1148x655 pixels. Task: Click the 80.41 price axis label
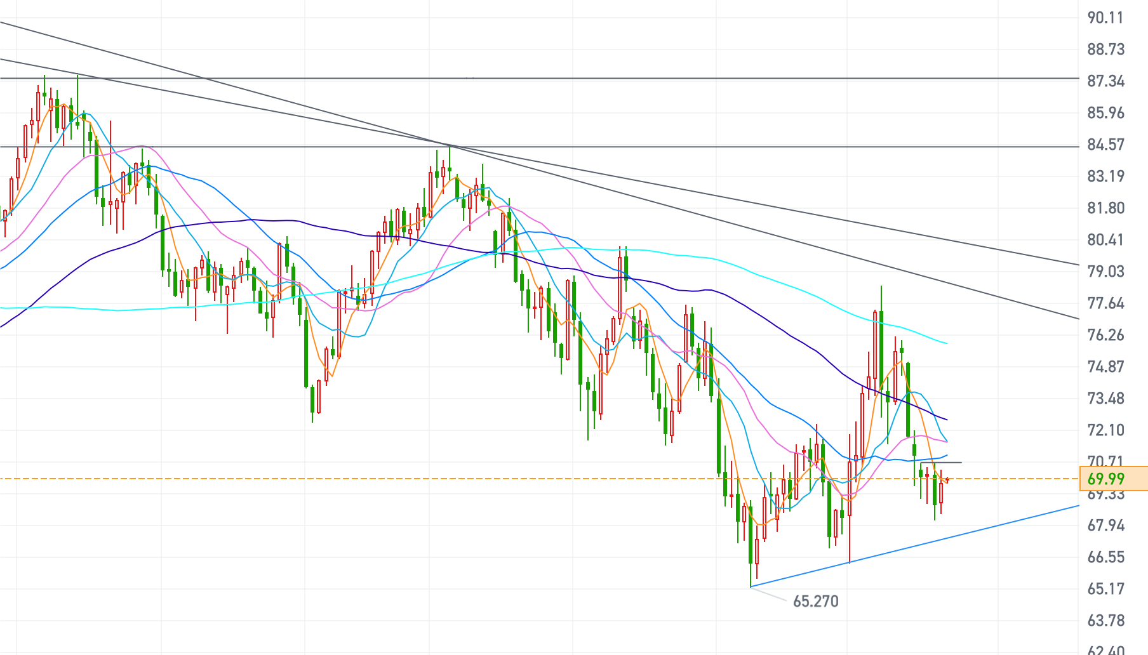[1105, 240]
